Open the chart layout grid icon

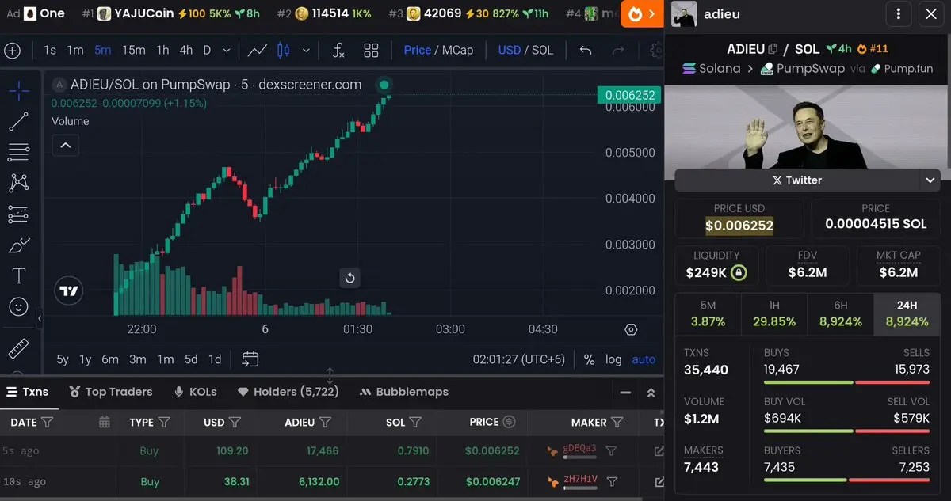coord(371,50)
